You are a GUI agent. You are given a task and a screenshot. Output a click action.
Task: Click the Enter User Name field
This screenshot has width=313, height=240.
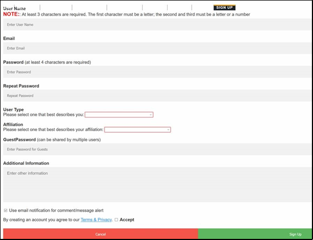[157, 24]
